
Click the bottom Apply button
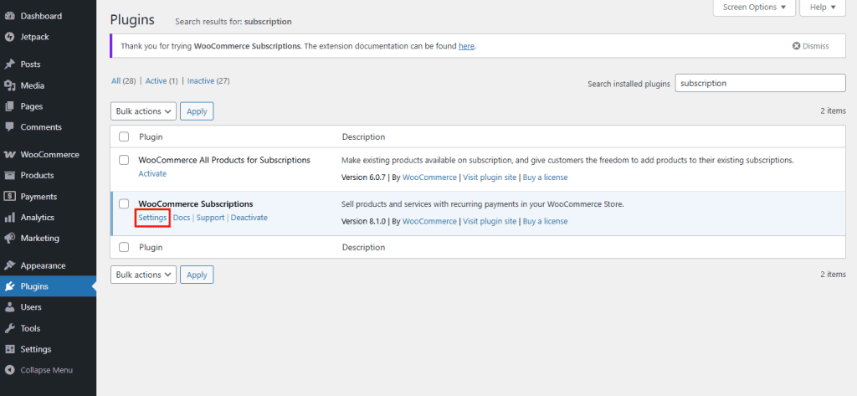197,275
